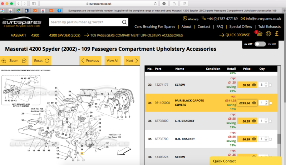This screenshot has height=165, width=286.
Task: Open the user account icon
Action: [x=268, y=34]
